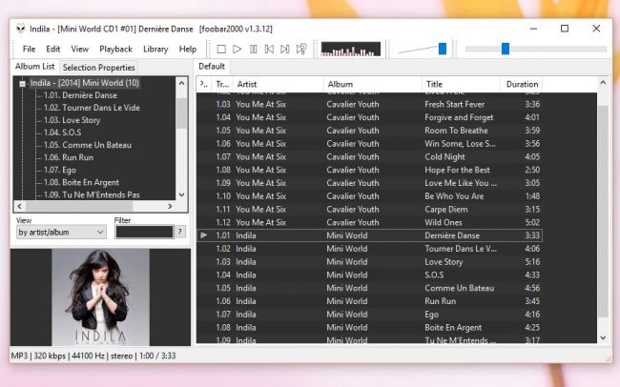The height and width of the screenshot is (387, 620).
Task: Skip to the previous track
Action: (x=269, y=49)
